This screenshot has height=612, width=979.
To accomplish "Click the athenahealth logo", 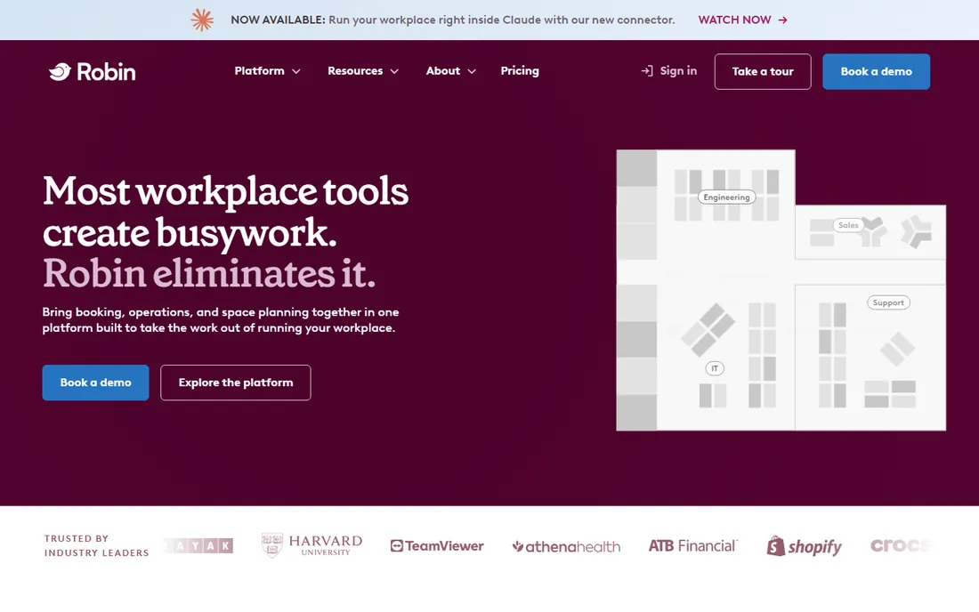I will click(566, 546).
